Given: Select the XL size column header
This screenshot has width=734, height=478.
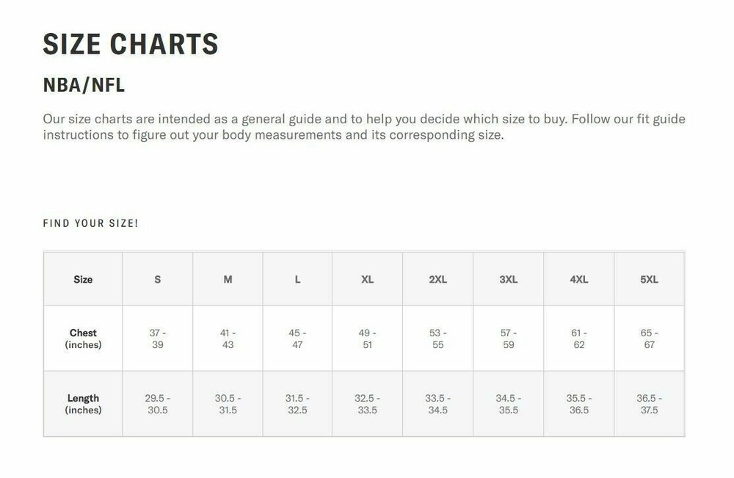Looking at the screenshot, I should 367,280.
